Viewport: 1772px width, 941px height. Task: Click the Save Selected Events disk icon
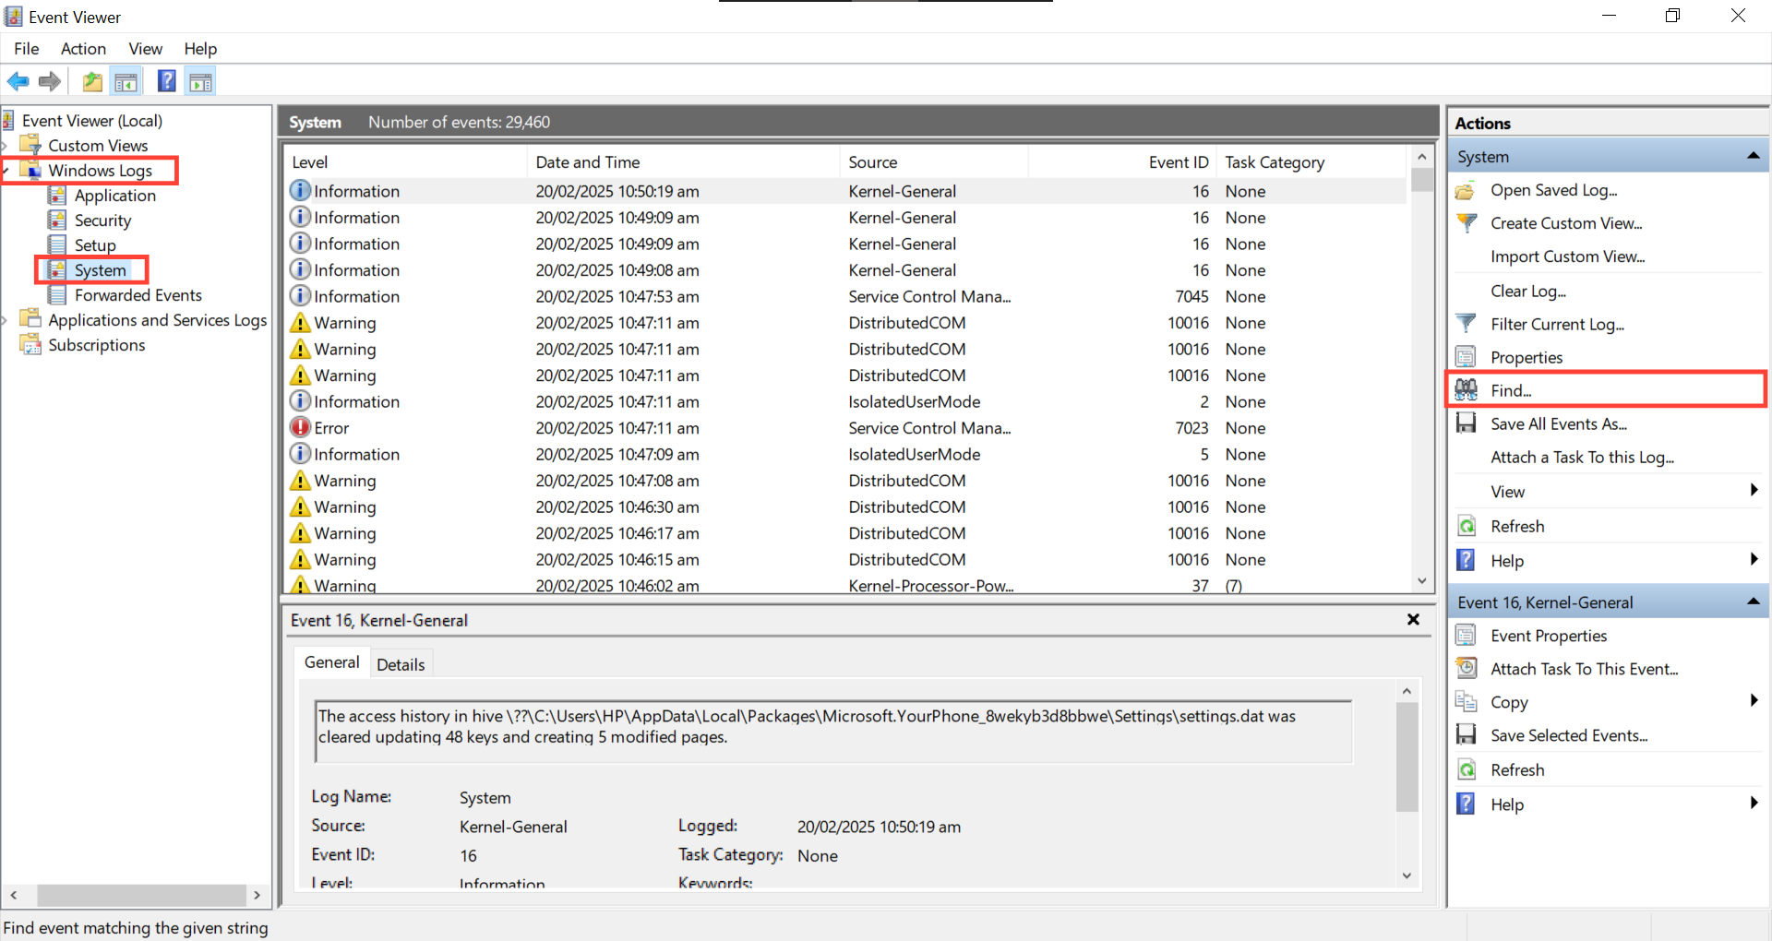1466,735
